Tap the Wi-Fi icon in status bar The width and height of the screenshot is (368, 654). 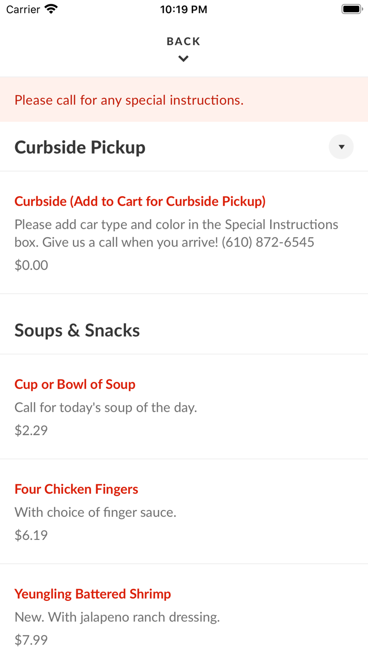pyautogui.click(x=51, y=9)
